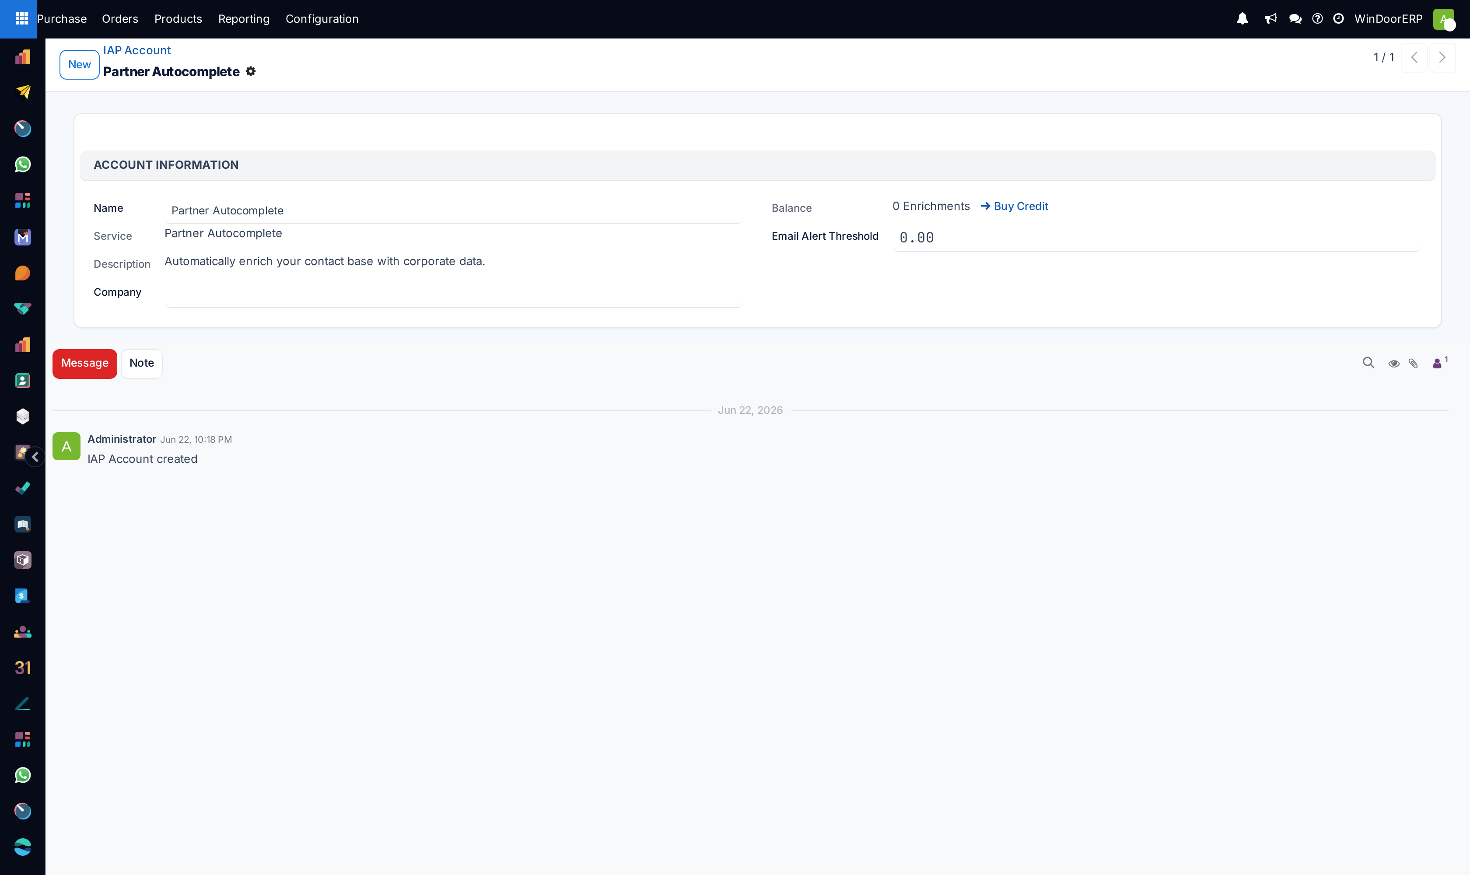Go back via the IAP Account breadcrumb

[x=137, y=51]
